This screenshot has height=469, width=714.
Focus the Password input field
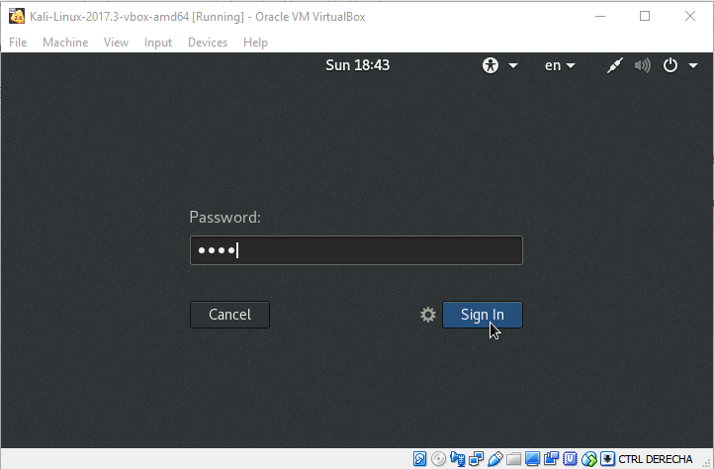pyautogui.click(x=356, y=250)
